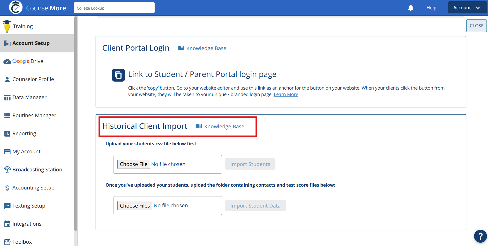Image resolution: width=488 pixels, height=246 pixels.
Task: Go to Counselor Profile
Action: click(x=37, y=79)
